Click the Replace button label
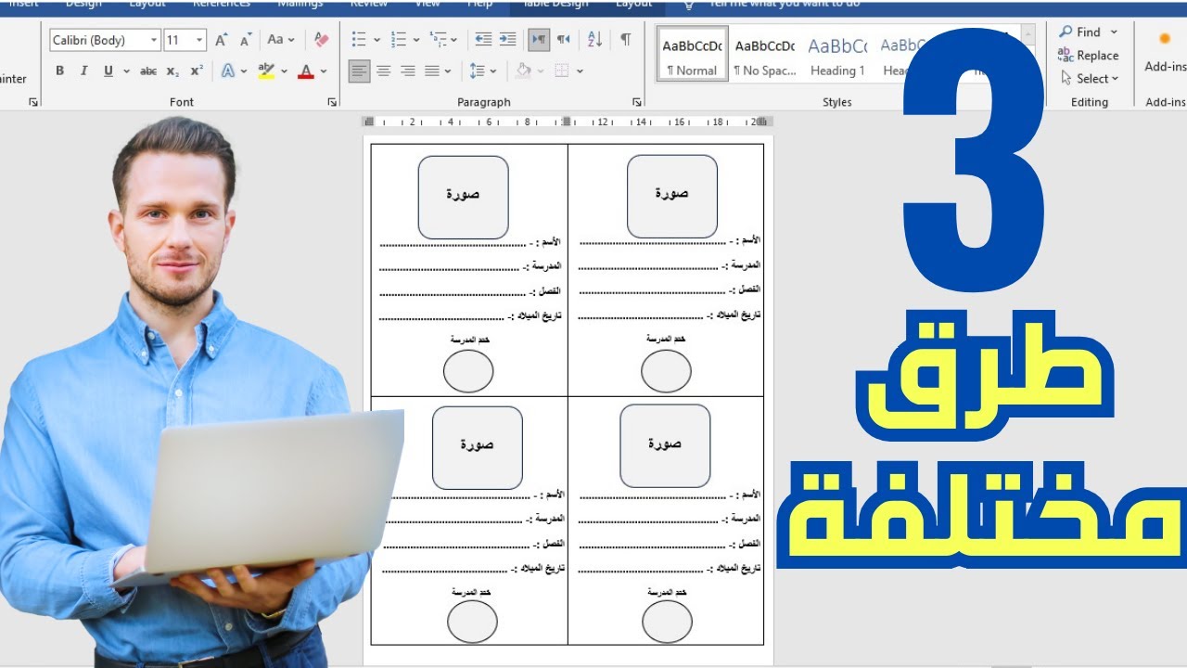The width and height of the screenshot is (1187, 668). 1098,56
